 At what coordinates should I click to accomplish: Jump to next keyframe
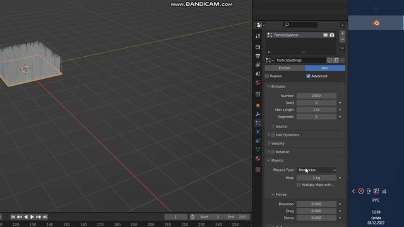(39, 217)
